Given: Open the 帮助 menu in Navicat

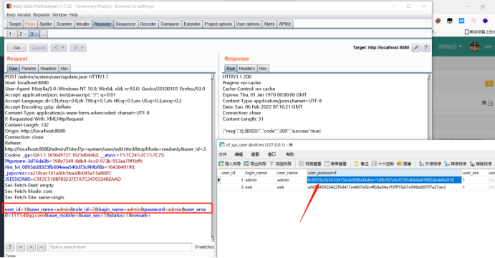Looking at the screenshot, I should (289, 154).
